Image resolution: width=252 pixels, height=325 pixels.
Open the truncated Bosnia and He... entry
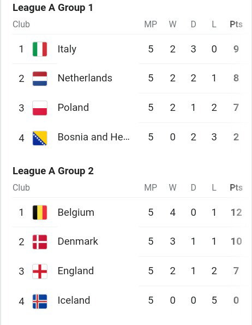(93, 137)
